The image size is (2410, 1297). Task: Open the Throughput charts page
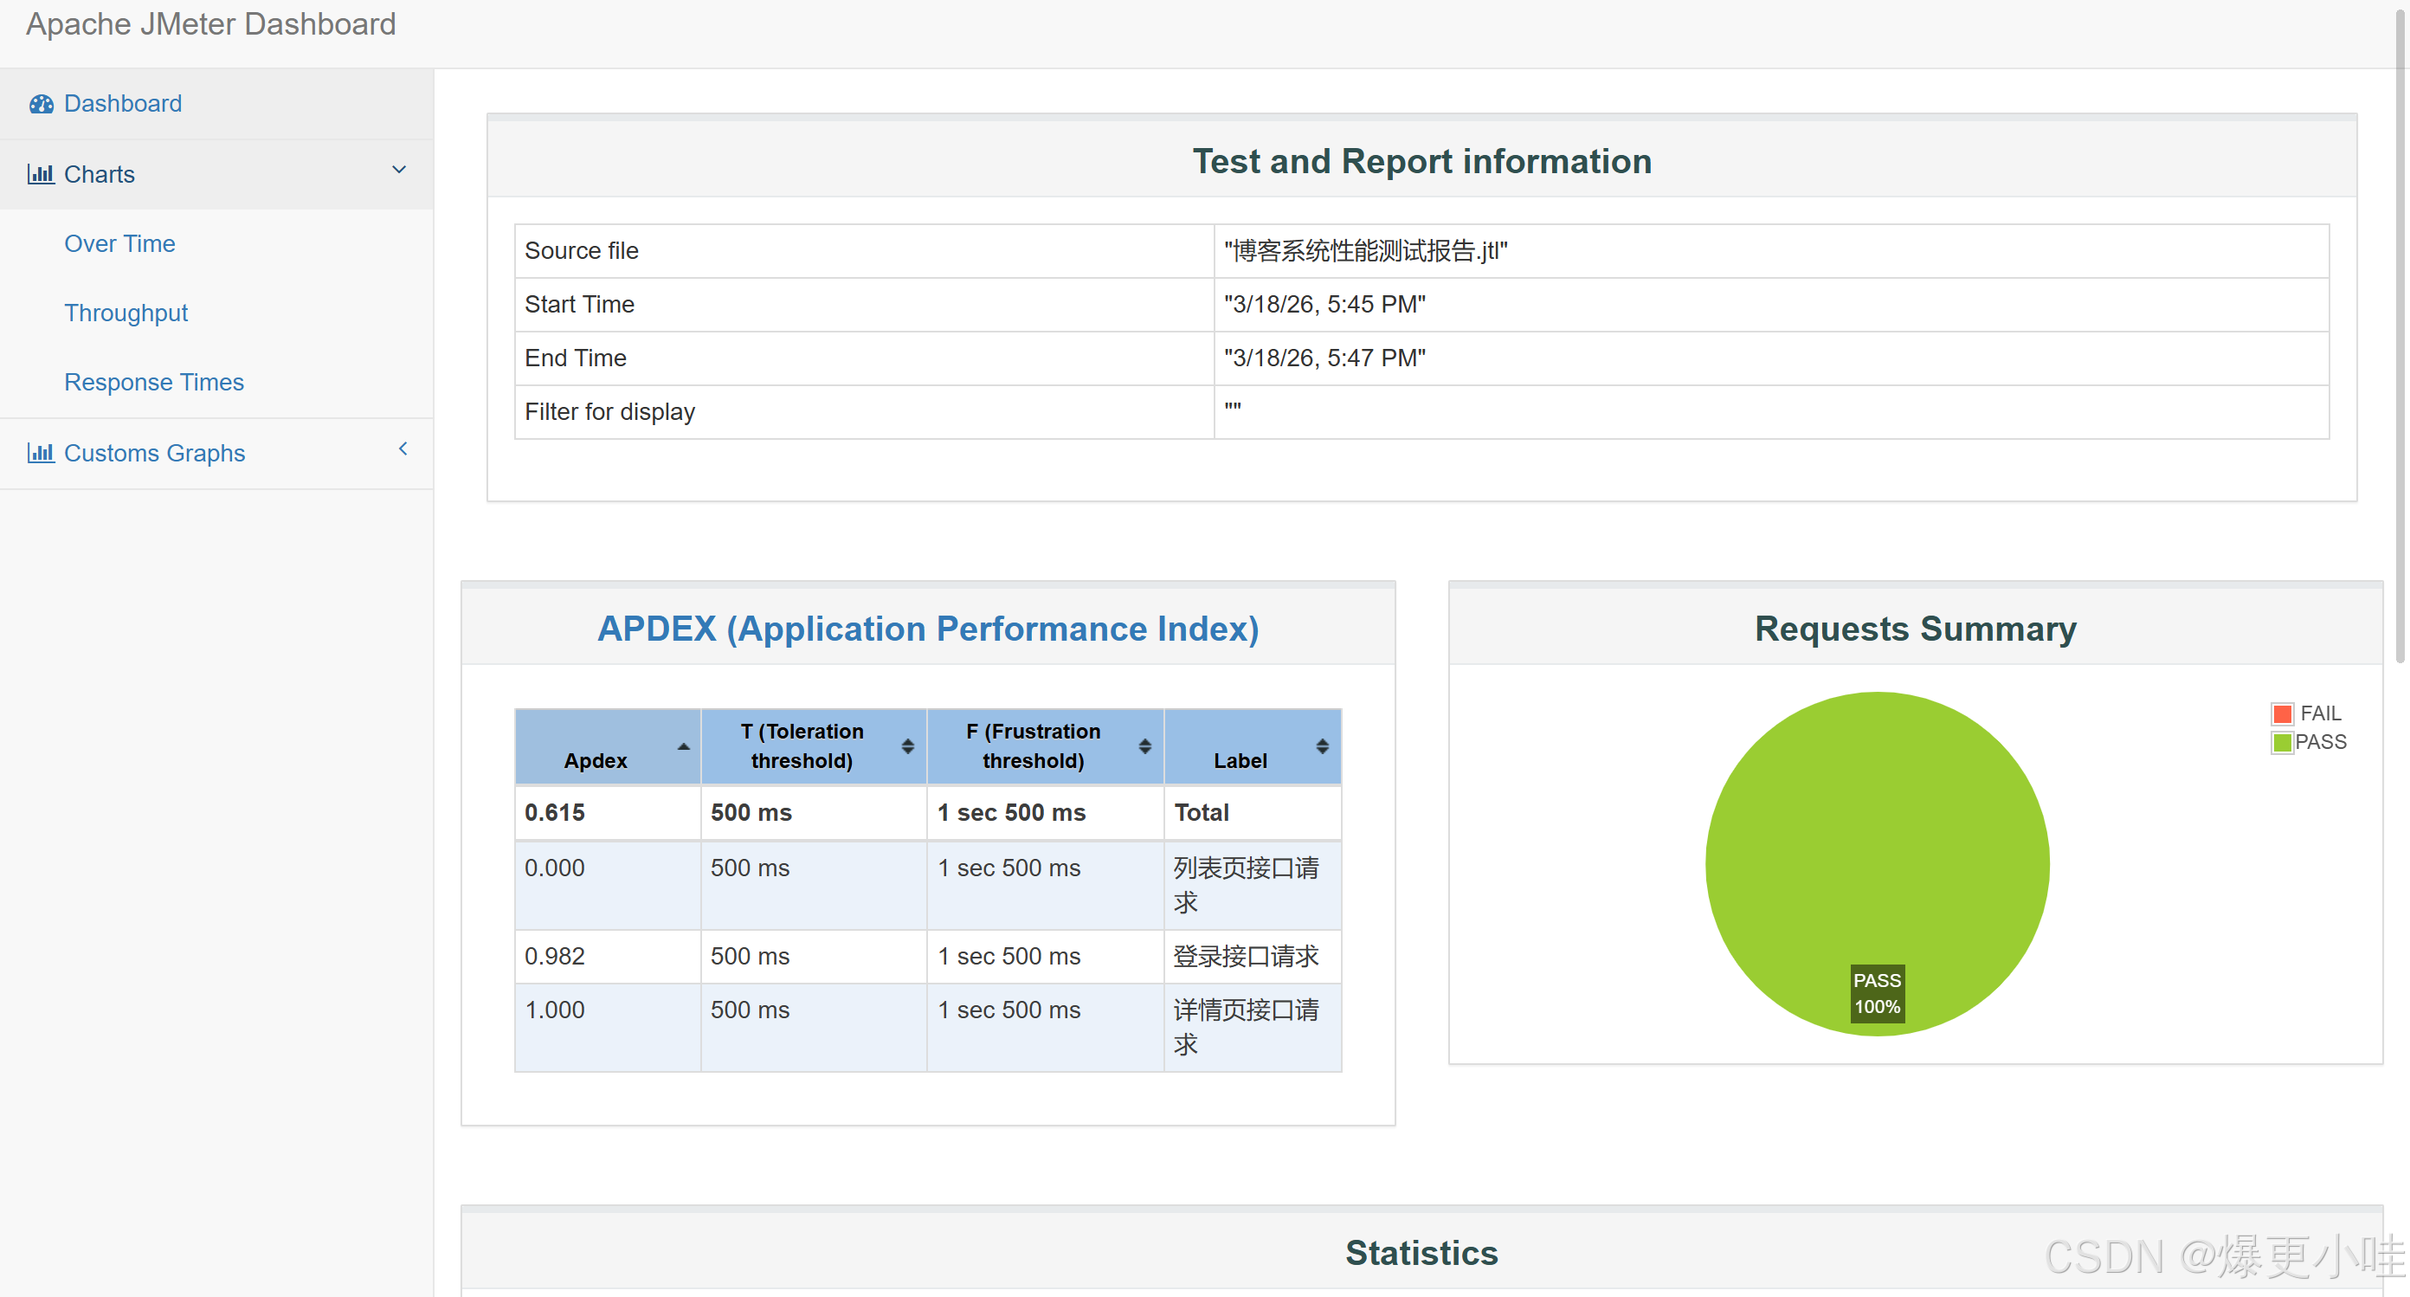point(126,313)
